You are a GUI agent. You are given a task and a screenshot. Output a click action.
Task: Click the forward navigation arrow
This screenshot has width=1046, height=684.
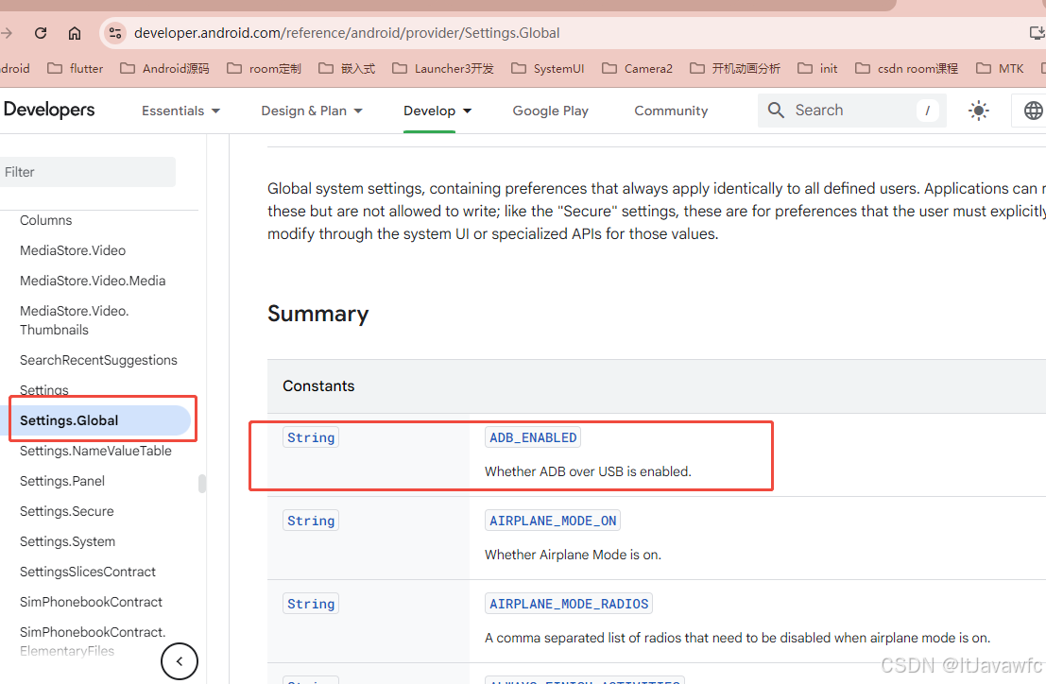7,33
